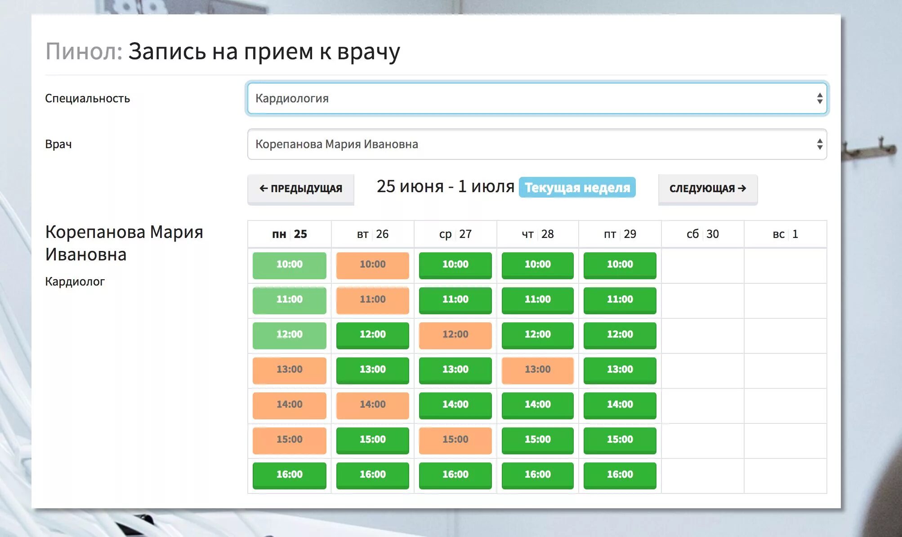
Task: Select the ср 27 column header
Action: coord(455,234)
